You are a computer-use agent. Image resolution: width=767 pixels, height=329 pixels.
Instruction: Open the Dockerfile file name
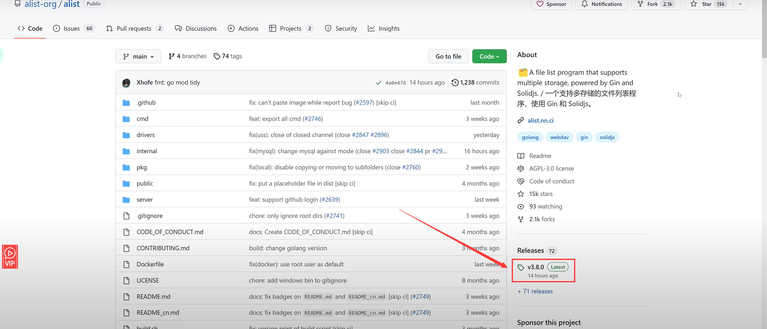tap(150, 264)
